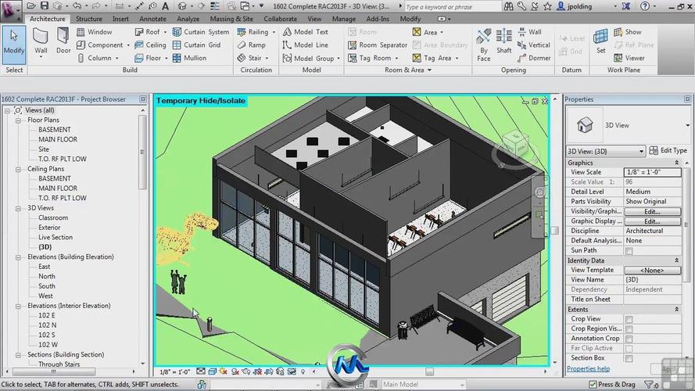Uncheck the Press & Drag option
The height and width of the screenshot is (391, 695).
pyautogui.click(x=593, y=384)
